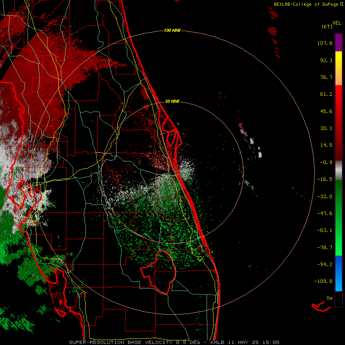Click the 30.1 legend value

[326, 128]
